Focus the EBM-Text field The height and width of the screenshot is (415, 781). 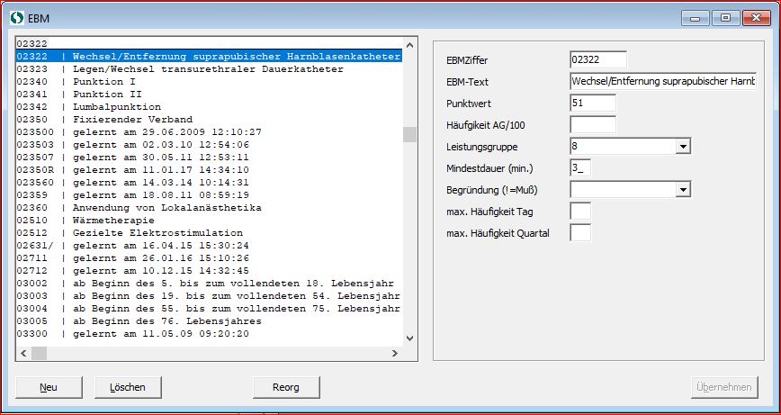[663, 81]
